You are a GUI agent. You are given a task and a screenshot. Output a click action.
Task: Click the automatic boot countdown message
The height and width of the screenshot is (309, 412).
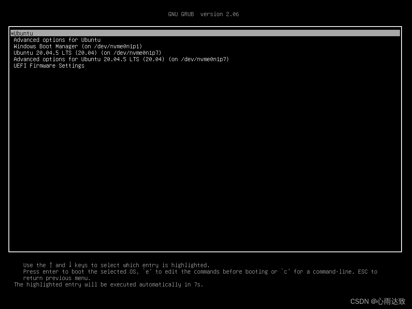pyautogui.click(x=109, y=284)
